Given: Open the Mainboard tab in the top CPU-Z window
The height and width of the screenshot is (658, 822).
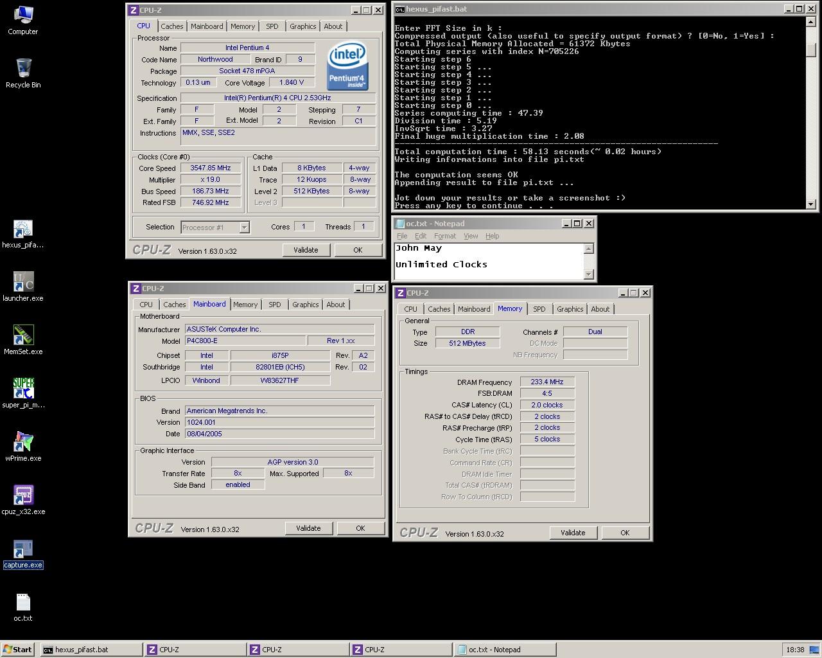Looking at the screenshot, I should coord(207,26).
